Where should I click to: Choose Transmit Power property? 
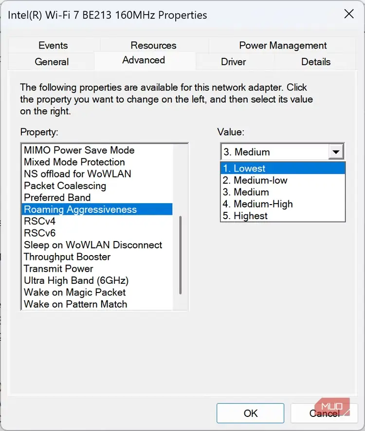tap(97, 268)
